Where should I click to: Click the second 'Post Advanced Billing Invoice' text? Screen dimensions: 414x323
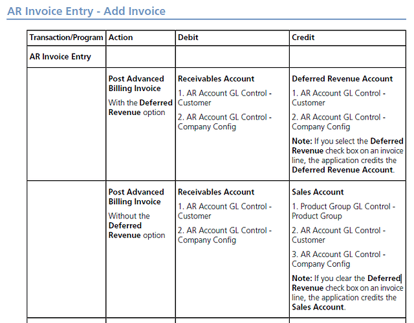(x=136, y=196)
